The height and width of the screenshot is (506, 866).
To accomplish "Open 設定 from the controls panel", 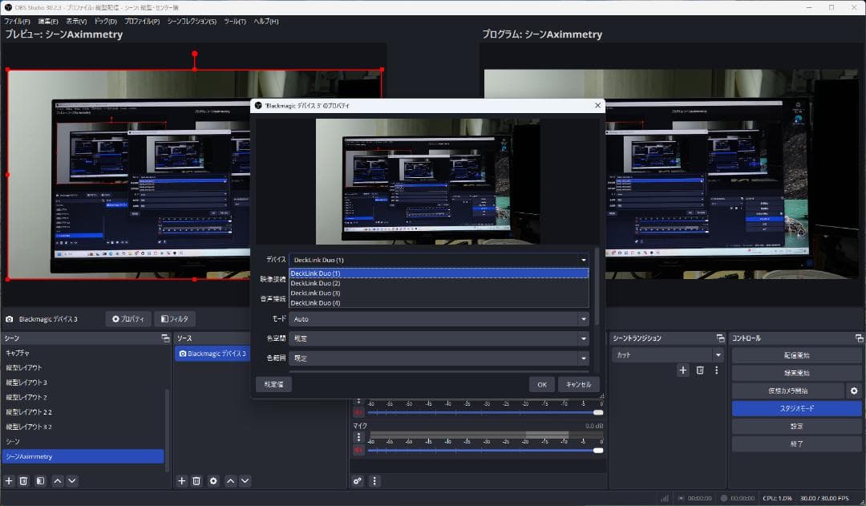I will (x=796, y=426).
